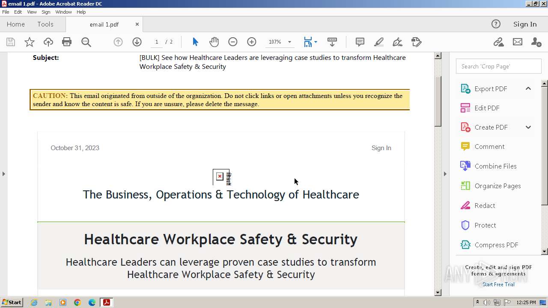Open Google Chrome from taskbar

(x=77, y=302)
